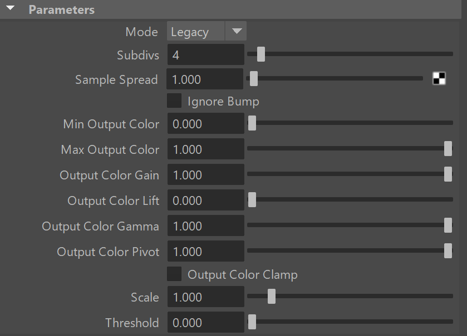The image size is (467, 336).
Task: Open the Mode dropdown showing Legacy
Action: 207,31
